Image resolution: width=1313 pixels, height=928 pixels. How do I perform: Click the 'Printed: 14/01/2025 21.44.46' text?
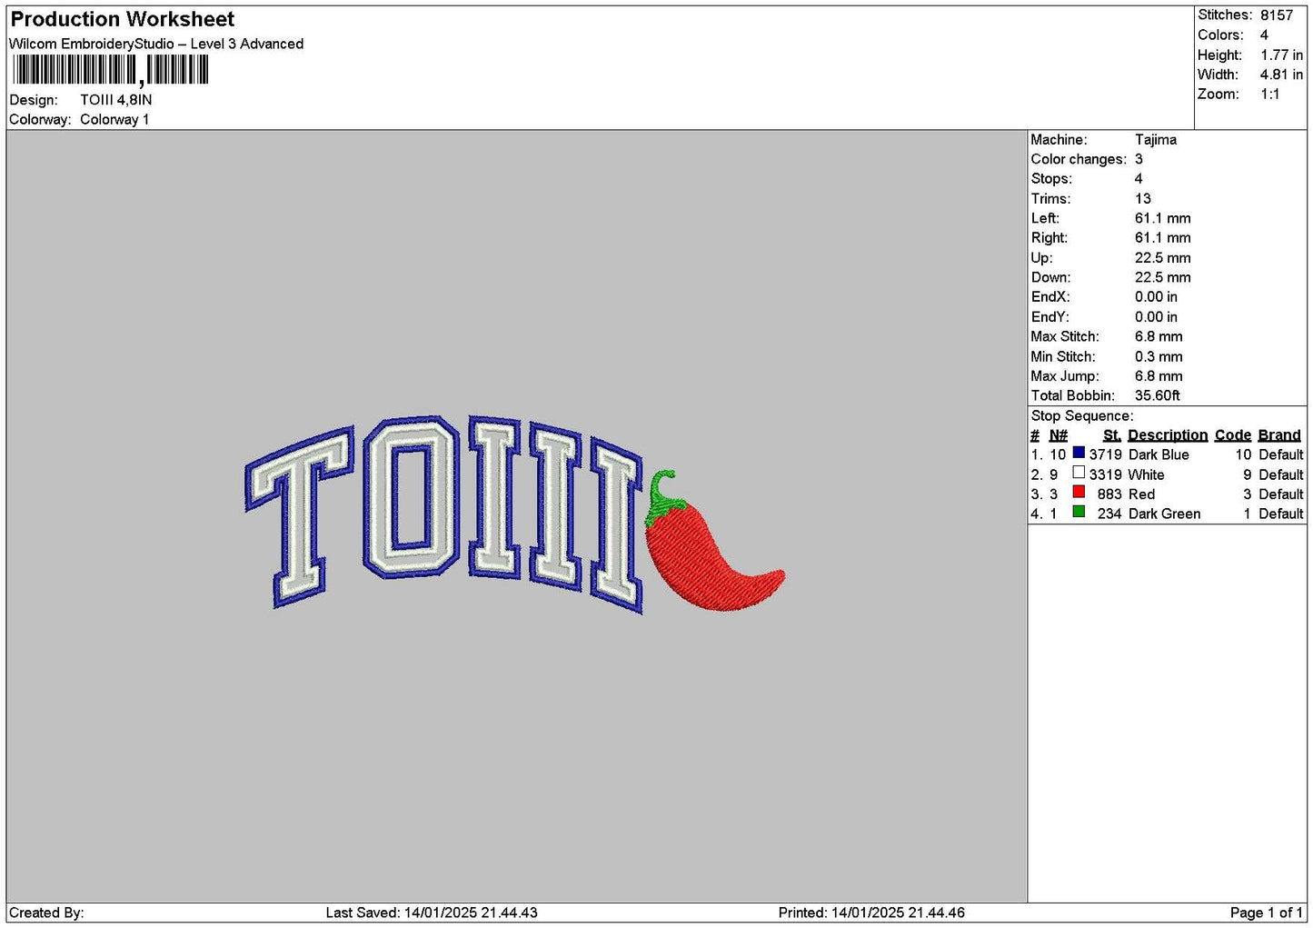pyautogui.click(x=871, y=913)
